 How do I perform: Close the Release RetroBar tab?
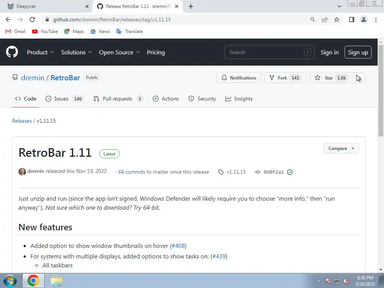[177, 6]
